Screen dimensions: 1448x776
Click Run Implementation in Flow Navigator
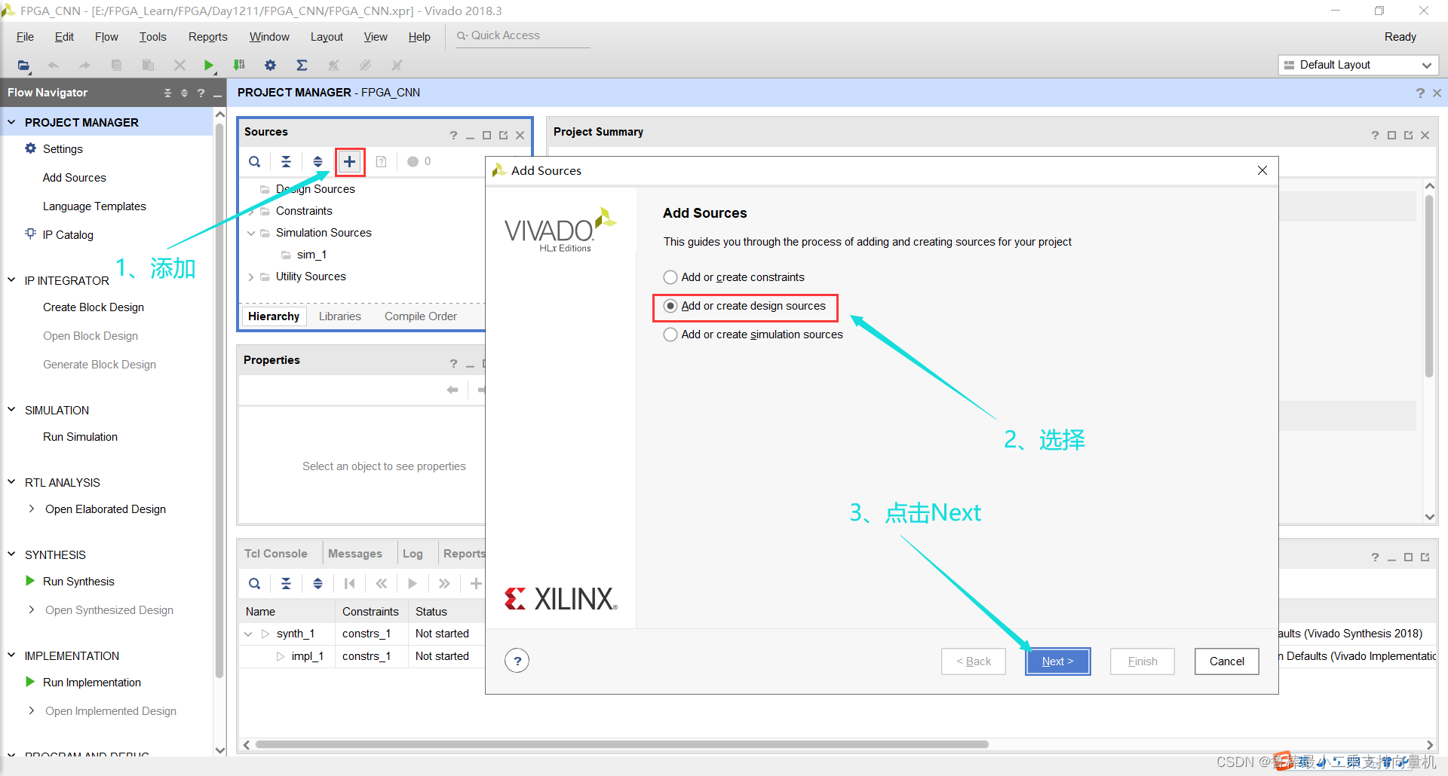[92, 683]
